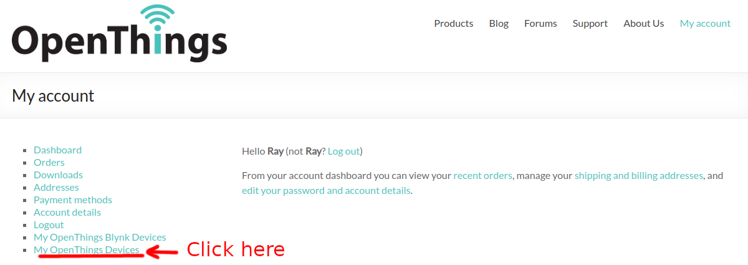The image size is (748, 265).
Task: Go to the Blog page
Action: click(499, 24)
